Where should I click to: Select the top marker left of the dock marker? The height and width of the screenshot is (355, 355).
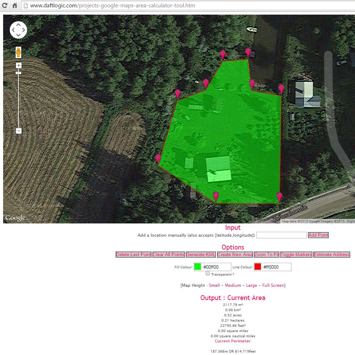click(x=223, y=55)
